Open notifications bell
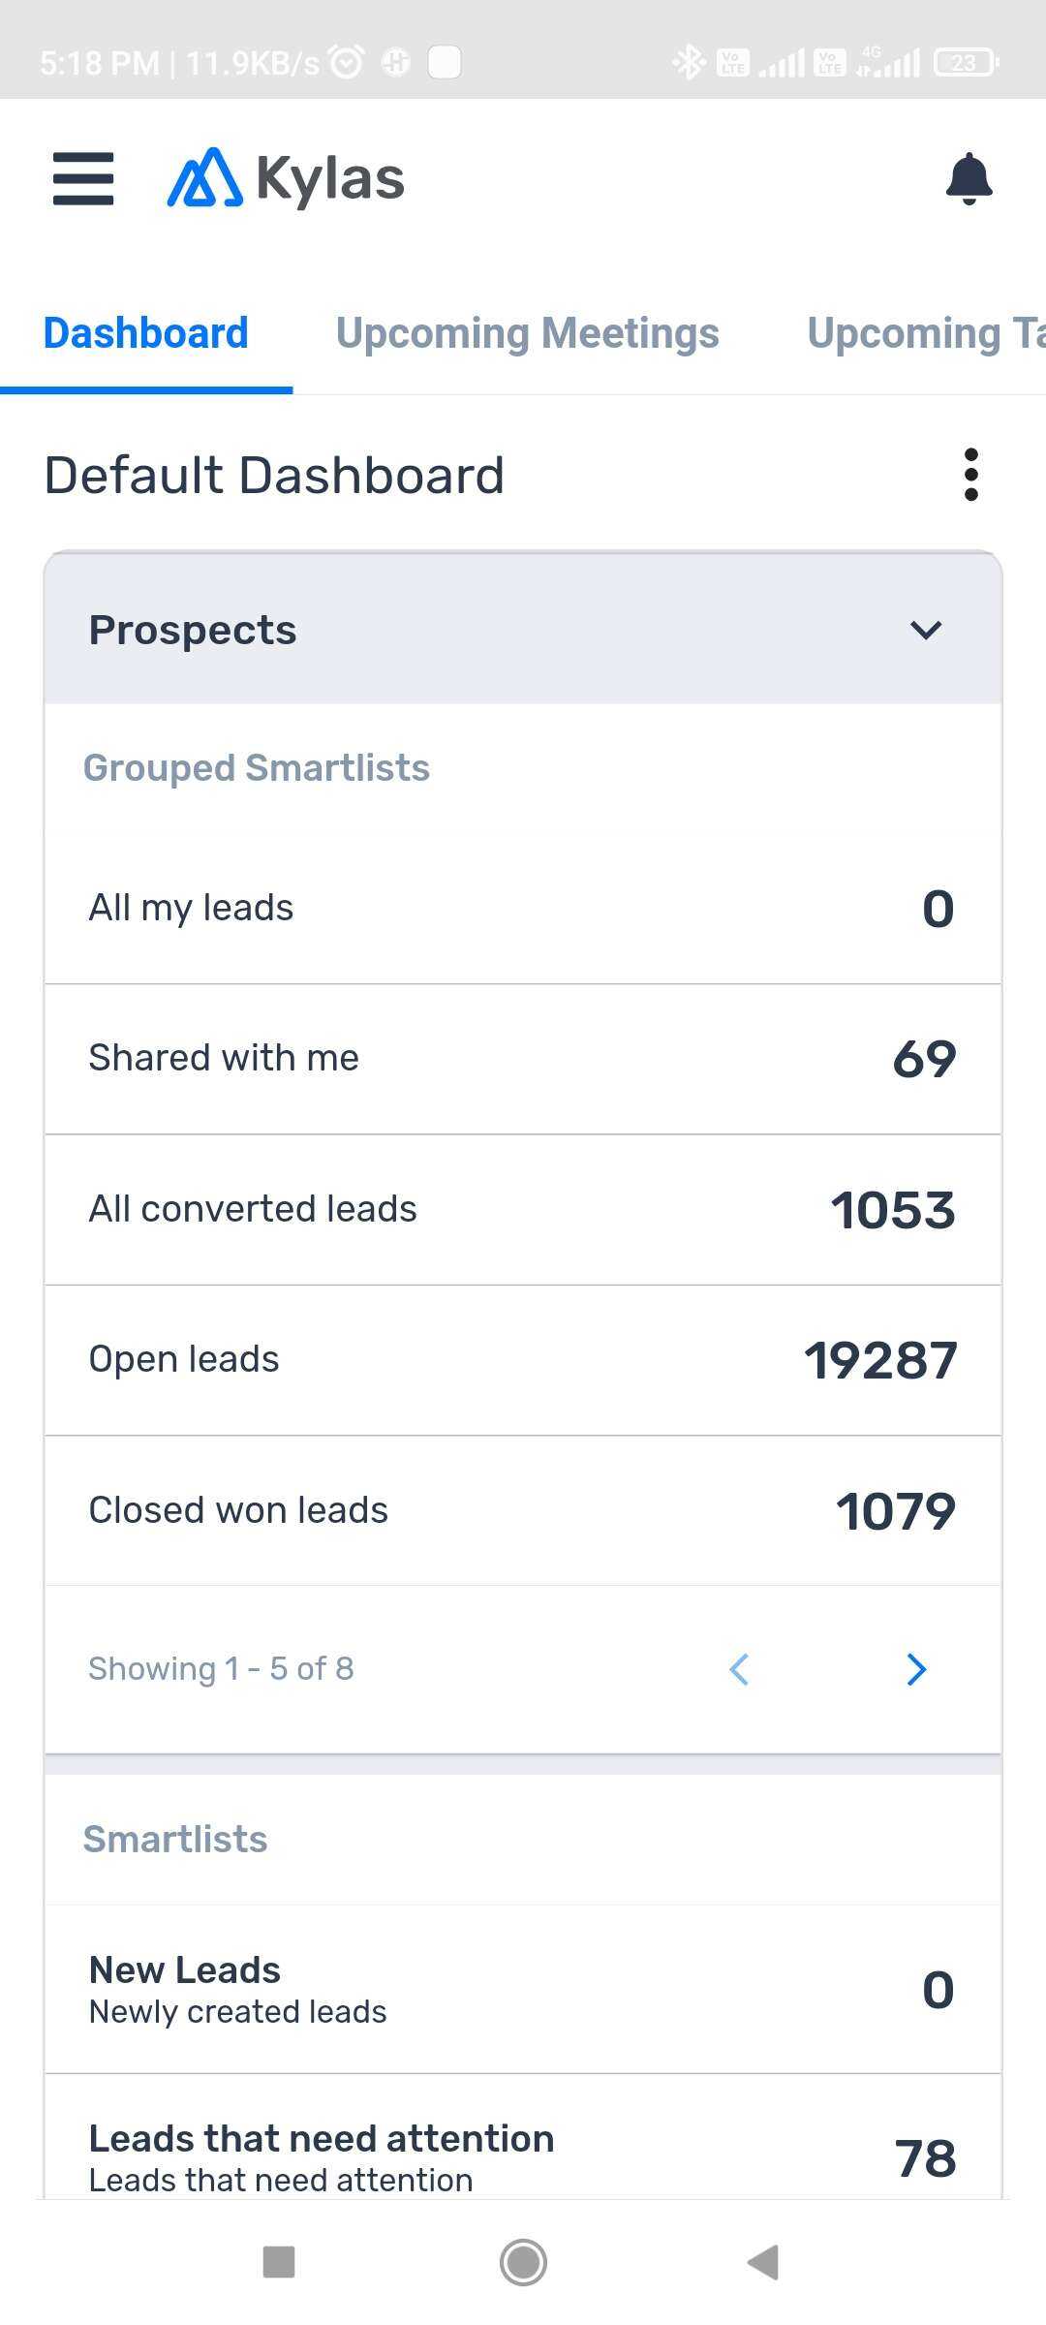 (x=969, y=179)
